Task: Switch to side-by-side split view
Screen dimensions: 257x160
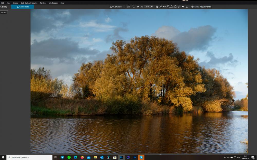Action: coord(128,7)
